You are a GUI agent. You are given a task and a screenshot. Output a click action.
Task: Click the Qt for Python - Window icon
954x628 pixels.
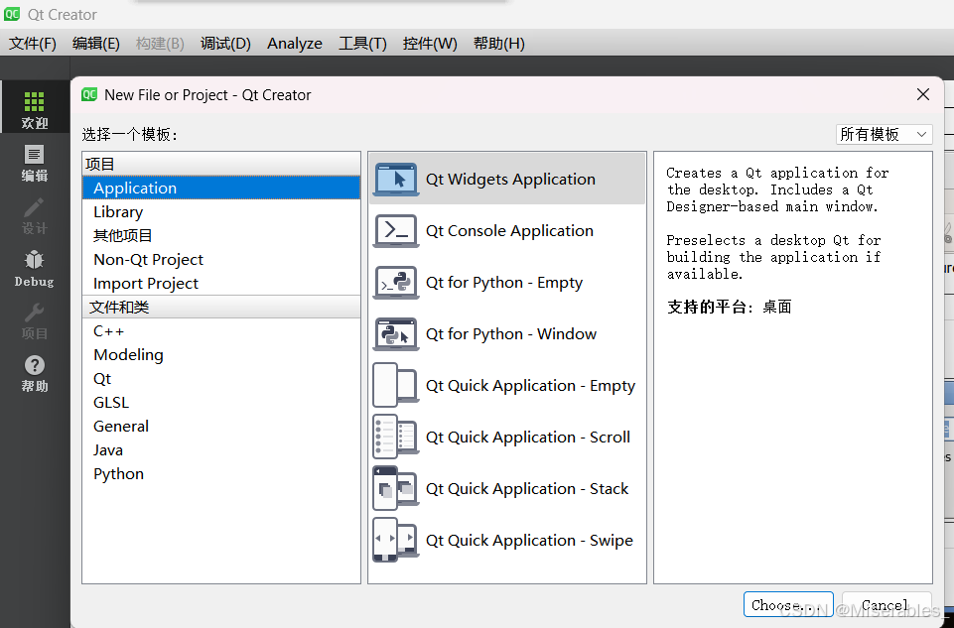click(x=395, y=334)
